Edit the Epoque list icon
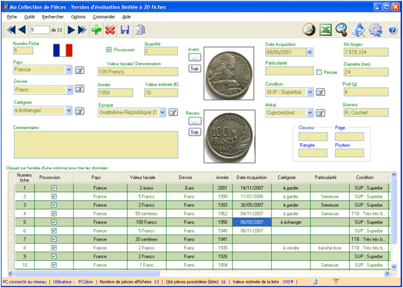Image resolution: width=403 pixels, height=288 pixels. coord(173,112)
